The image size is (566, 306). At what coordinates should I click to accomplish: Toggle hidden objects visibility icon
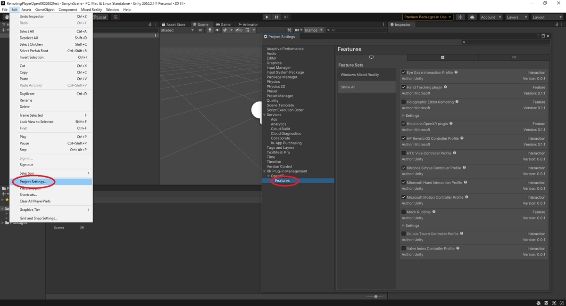pos(239,30)
